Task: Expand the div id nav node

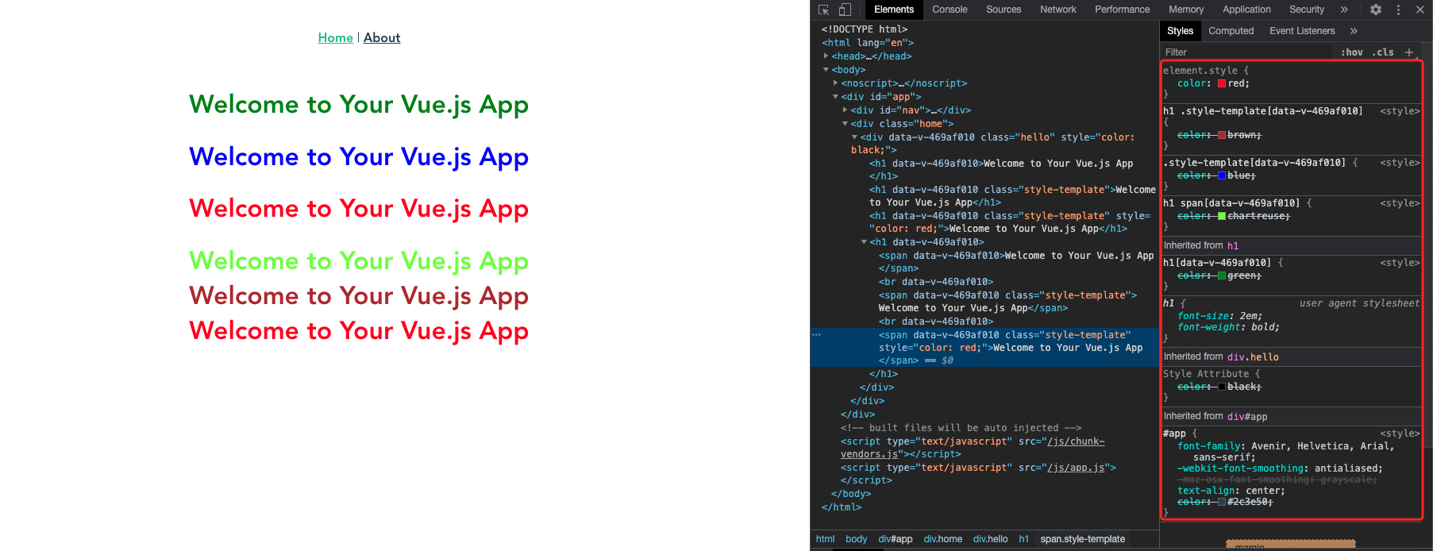Action: click(x=845, y=110)
